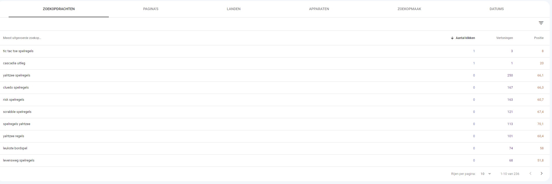This screenshot has width=552, height=184.
Task: Sort by Aantal klikken column arrow
Action: point(452,38)
